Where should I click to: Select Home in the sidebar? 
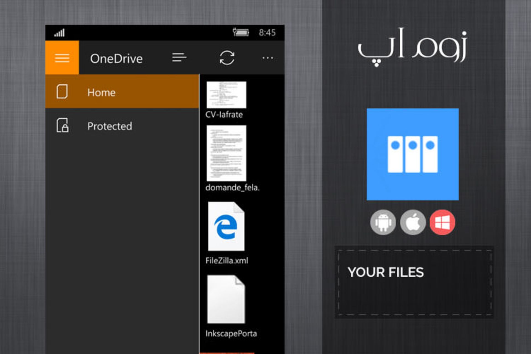122,92
